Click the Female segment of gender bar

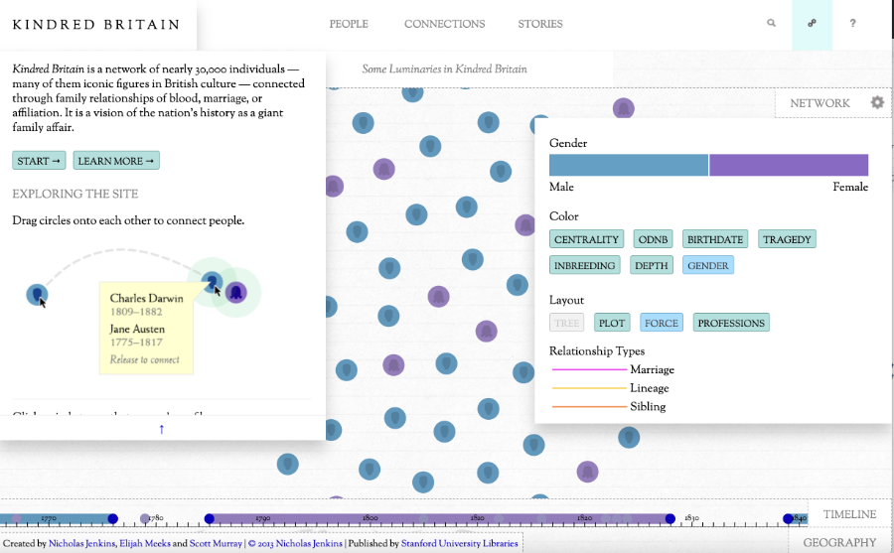(789, 165)
